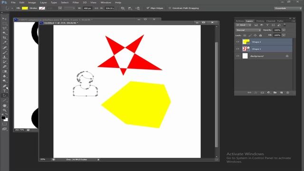
Task: Open stroke width dropdown
Action: click(60, 9)
